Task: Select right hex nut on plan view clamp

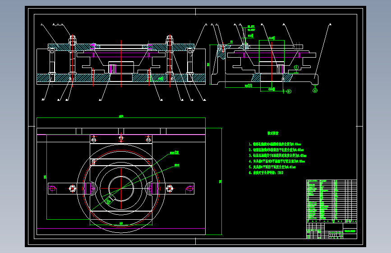Action: pyautogui.click(x=170, y=189)
